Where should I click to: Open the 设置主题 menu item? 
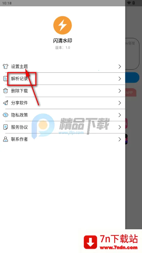point(62,66)
